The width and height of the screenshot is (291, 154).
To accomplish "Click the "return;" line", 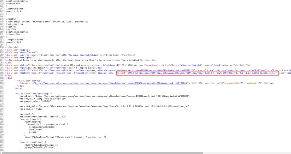I will [x=33, y=132].
